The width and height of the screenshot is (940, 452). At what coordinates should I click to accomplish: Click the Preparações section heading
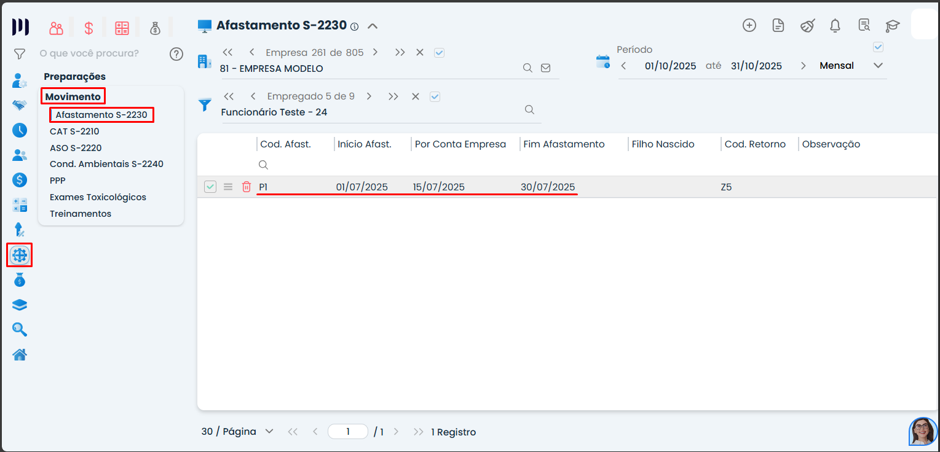click(x=74, y=77)
